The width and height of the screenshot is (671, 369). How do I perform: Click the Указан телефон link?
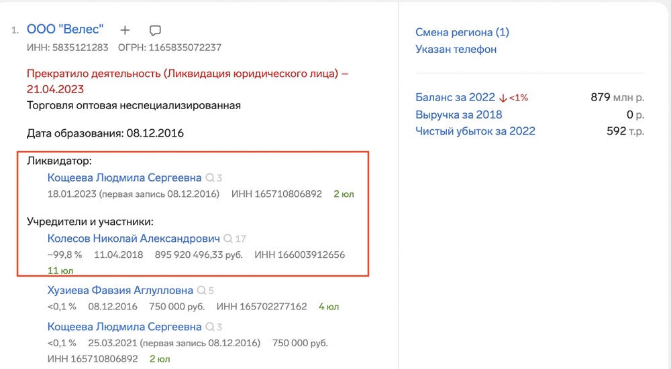[x=456, y=49]
